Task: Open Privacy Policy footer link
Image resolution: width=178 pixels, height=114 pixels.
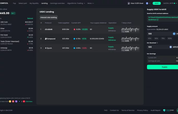Action: pyautogui.click(x=142, y=110)
